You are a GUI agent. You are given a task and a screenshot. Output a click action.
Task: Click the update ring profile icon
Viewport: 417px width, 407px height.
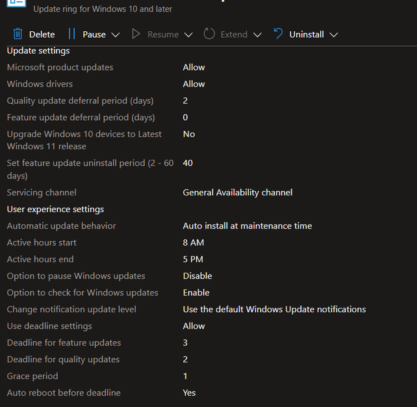pos(16,3)
